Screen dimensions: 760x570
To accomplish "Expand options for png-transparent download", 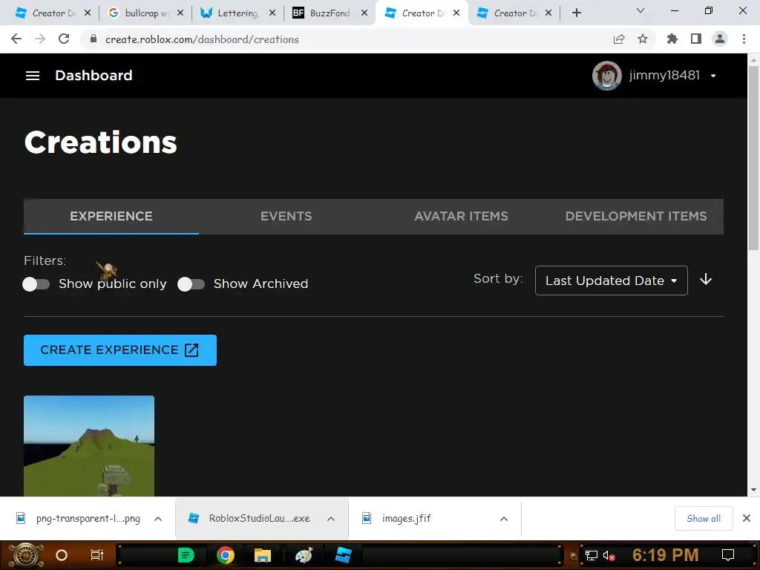I will [158, 519].
